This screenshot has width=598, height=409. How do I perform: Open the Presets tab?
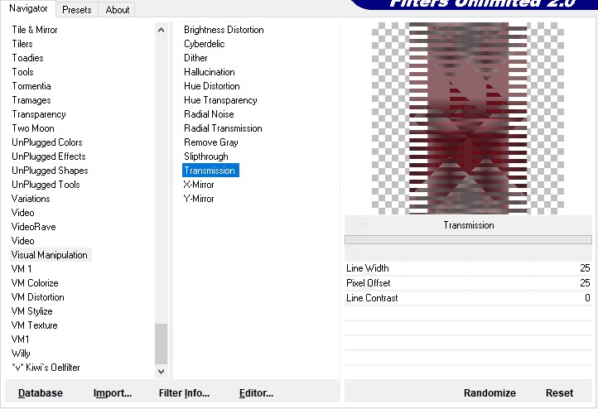tap(77, 10)
